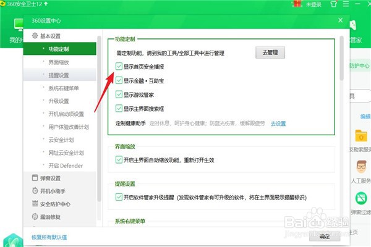The height and width of the screenshot is (247, 371).
Task: Uncheck 显示游戏管家 checkbox
Action: point(119,94)
